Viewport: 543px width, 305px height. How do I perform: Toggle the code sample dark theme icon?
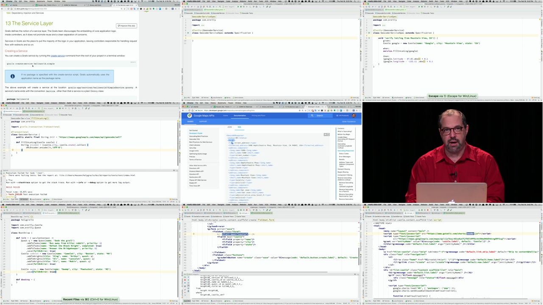click(325, 134)
